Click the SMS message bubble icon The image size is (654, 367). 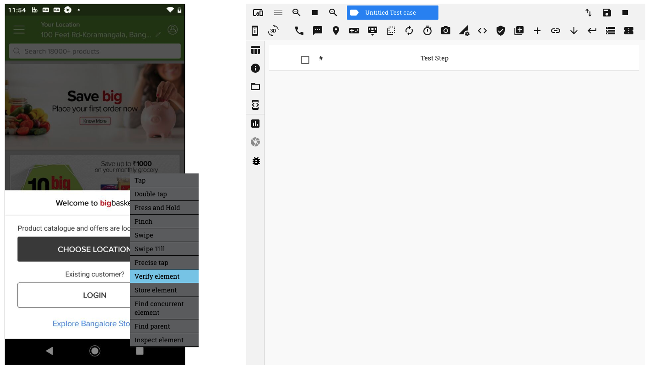coord(318,31)
